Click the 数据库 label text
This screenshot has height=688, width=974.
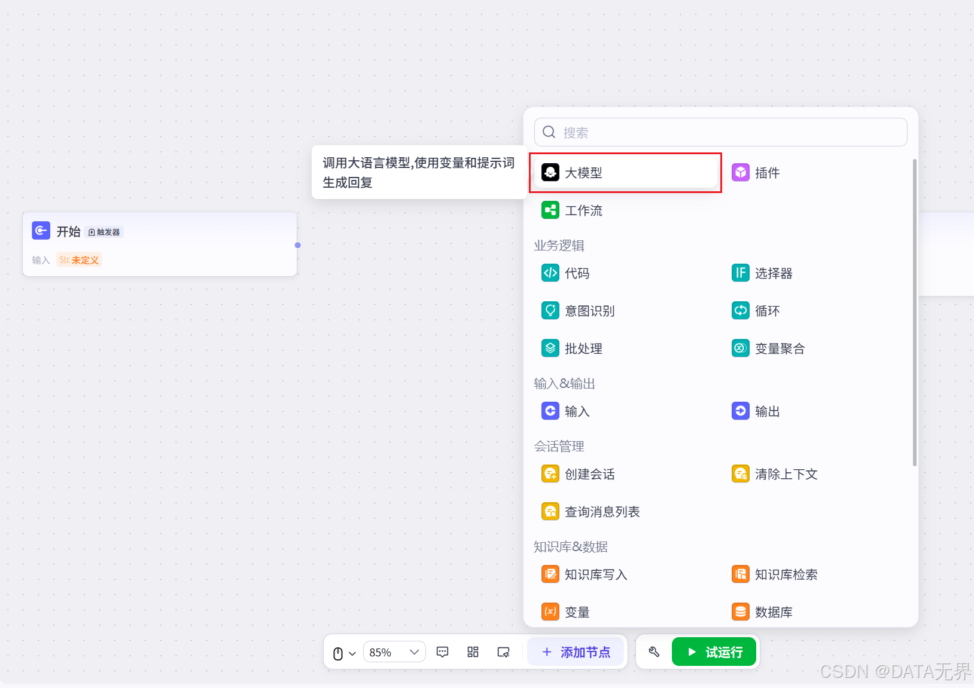point(774,612)
